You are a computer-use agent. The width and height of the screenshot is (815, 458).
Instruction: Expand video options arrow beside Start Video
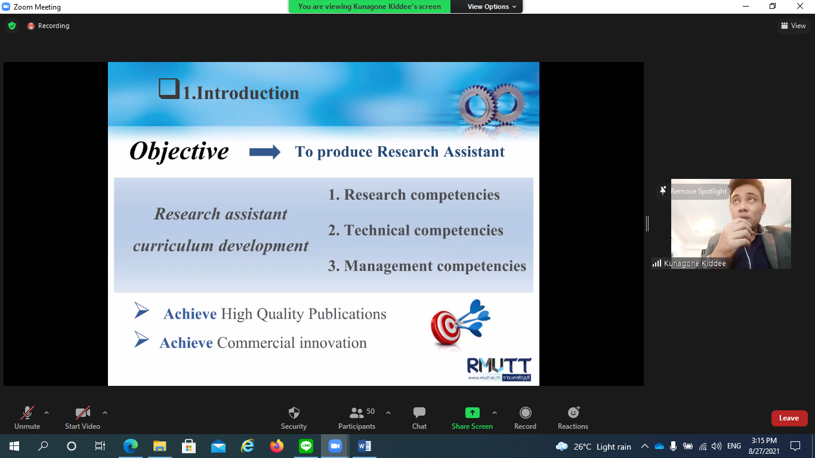(x=105, y=413)
